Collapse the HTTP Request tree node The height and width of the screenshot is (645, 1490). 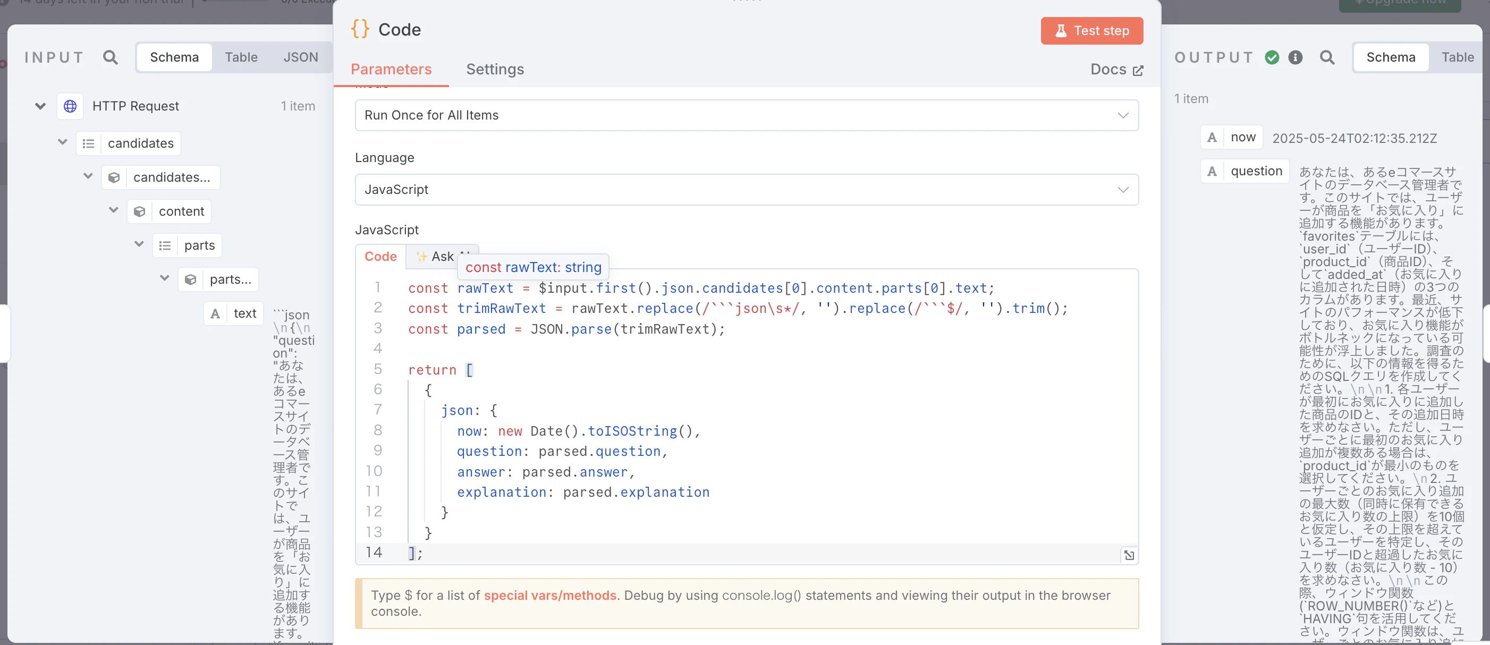tap(40, 106)
